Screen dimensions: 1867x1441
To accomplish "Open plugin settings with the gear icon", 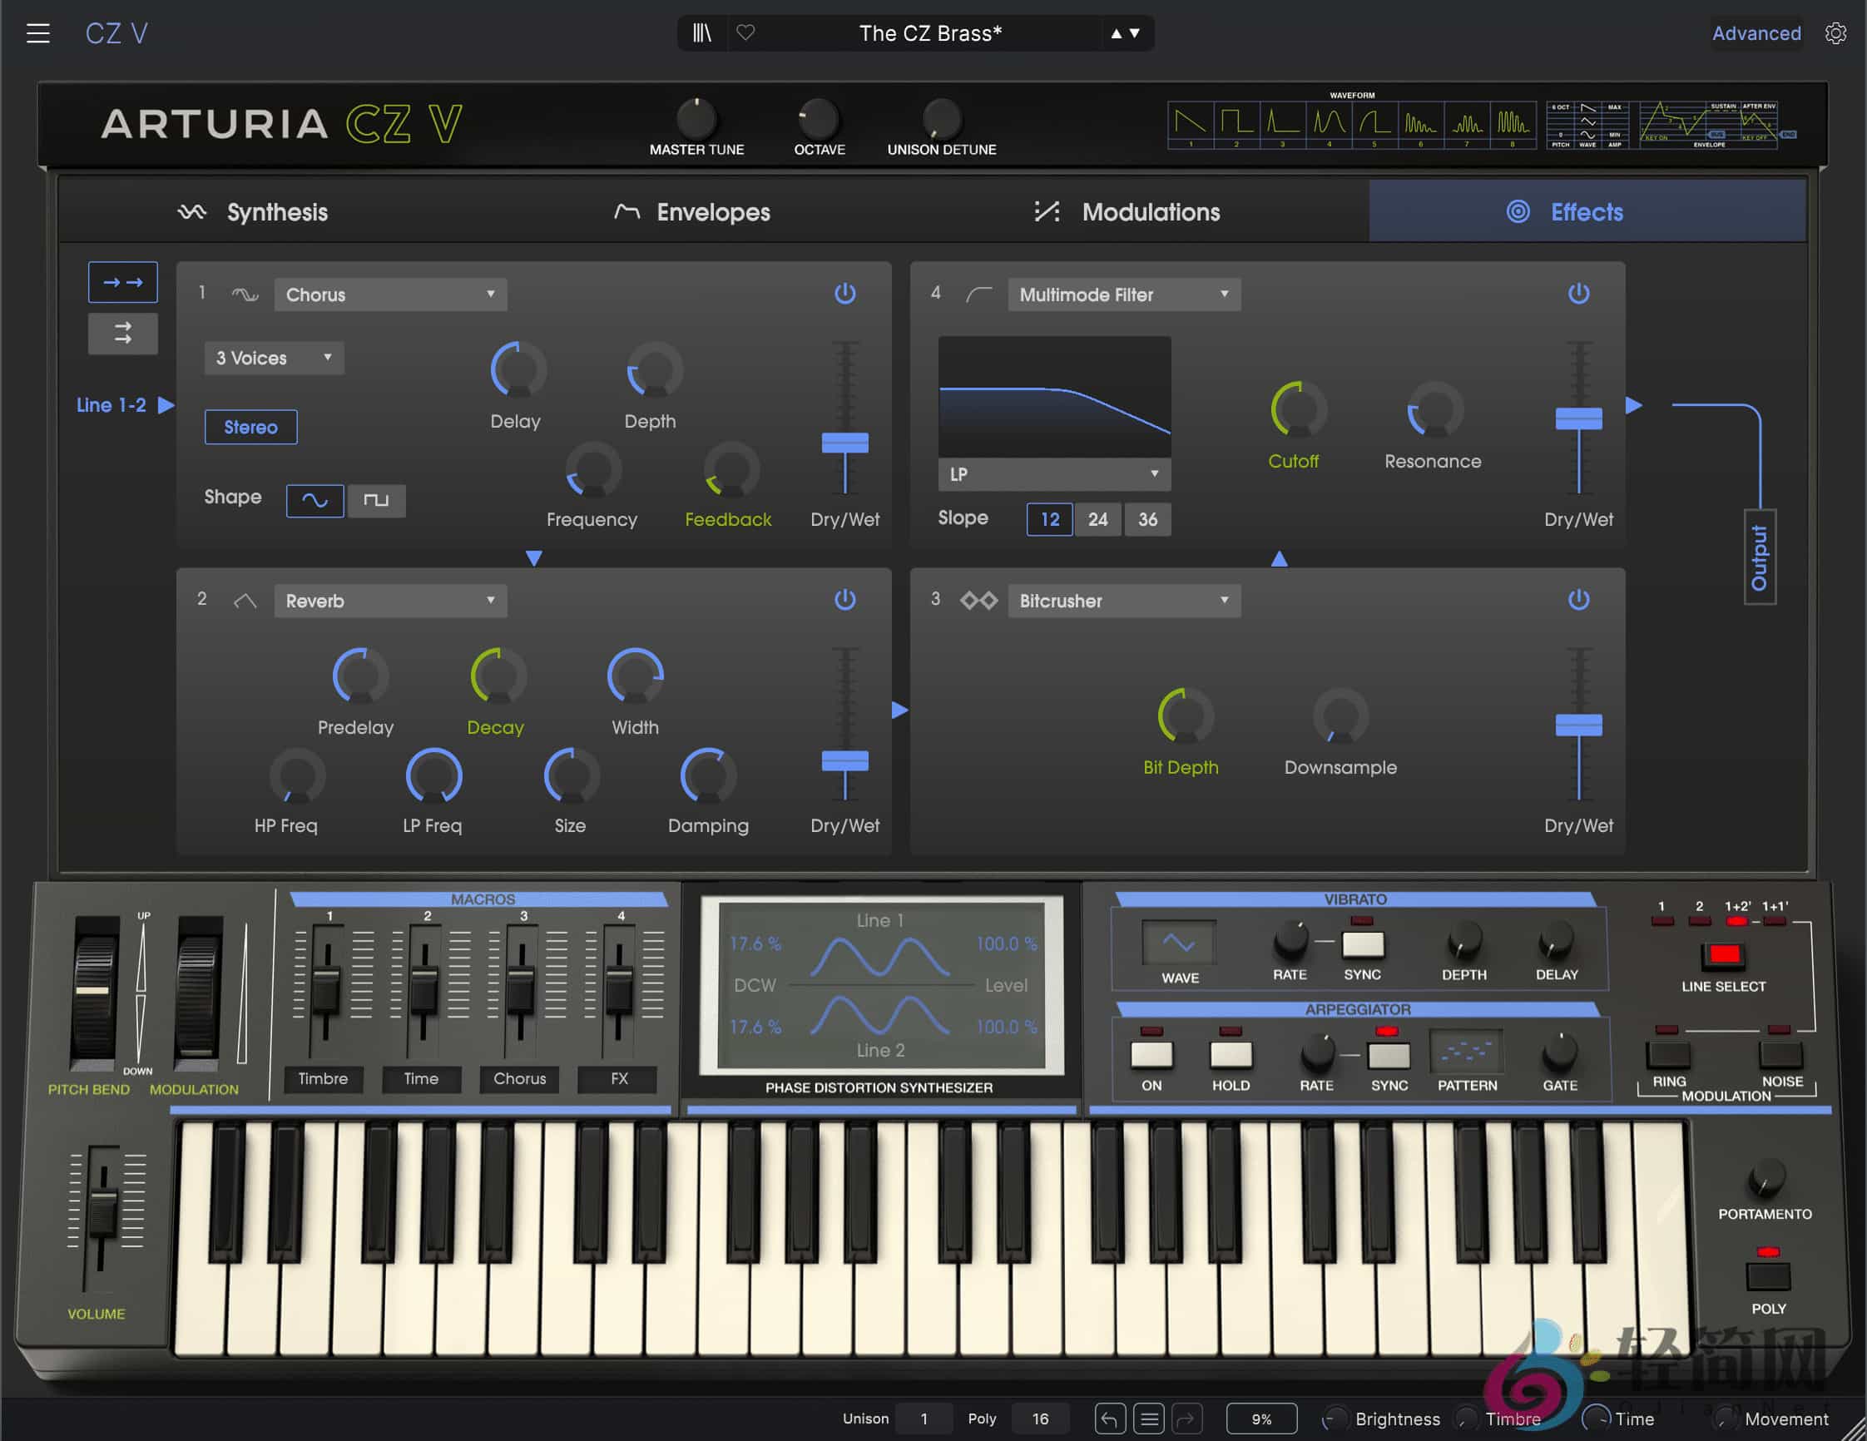I will click(x=1835, y=33).
